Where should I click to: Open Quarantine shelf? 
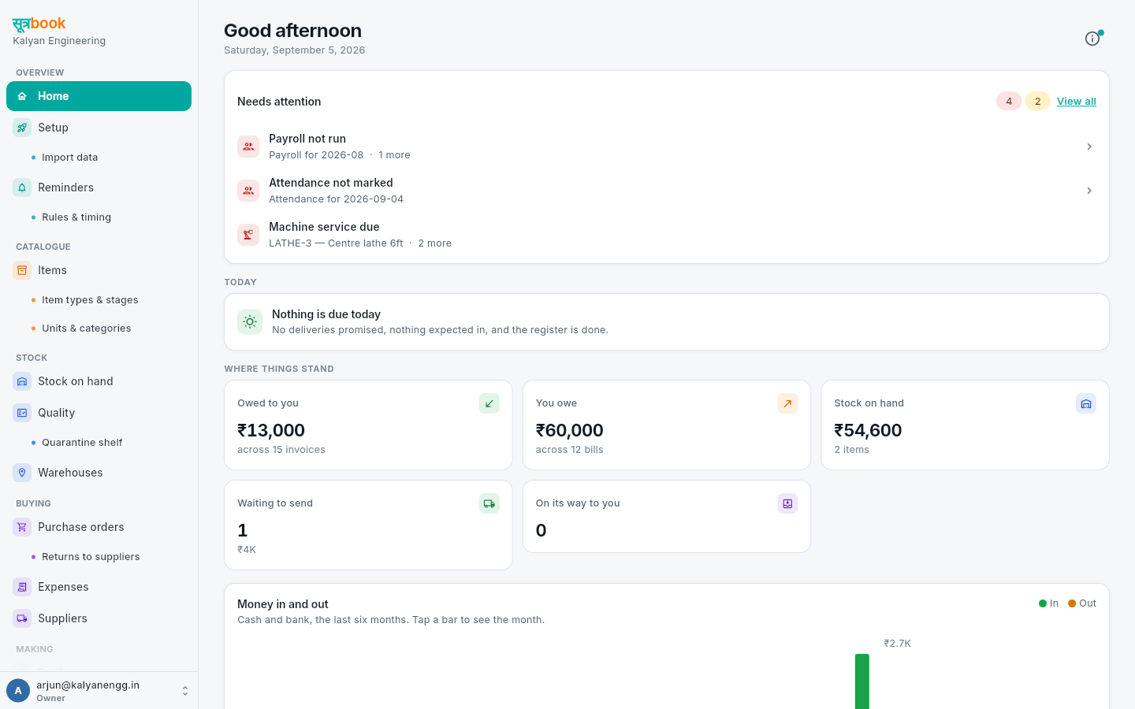click(82, 443)
